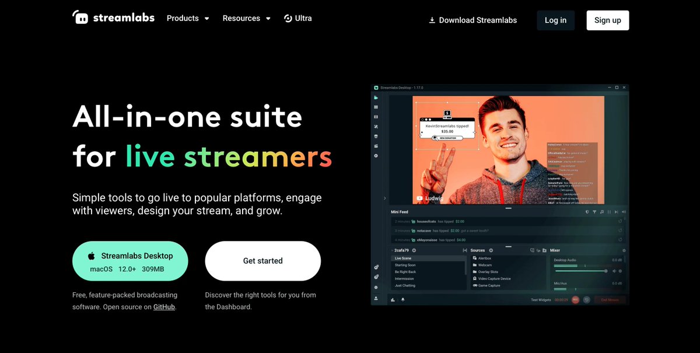
Task: Skip the current alert in Mini Feed
Action: point(616,212)
